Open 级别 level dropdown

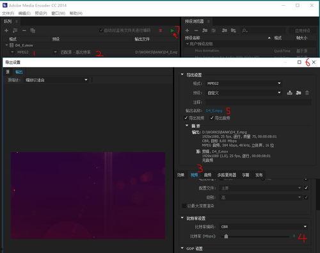point(260,197)
